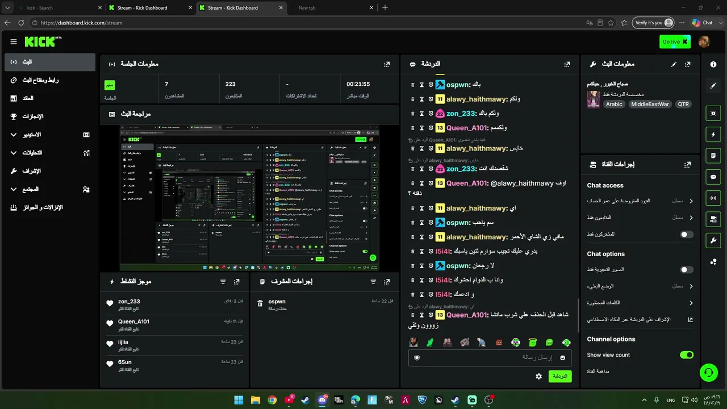Switch to the "kick - Search" browser tab
This screenshot has height=409, width=727.
(59, 8)
